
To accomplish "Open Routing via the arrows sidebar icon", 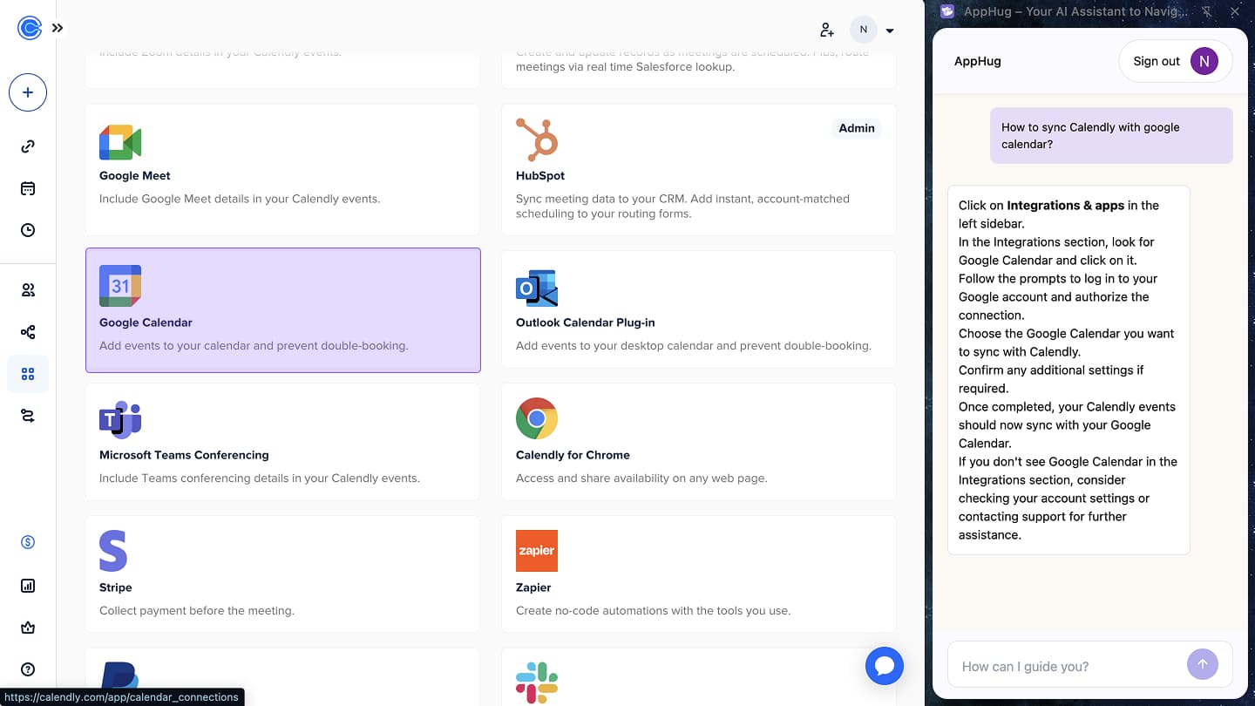I will tap(28, 416).
